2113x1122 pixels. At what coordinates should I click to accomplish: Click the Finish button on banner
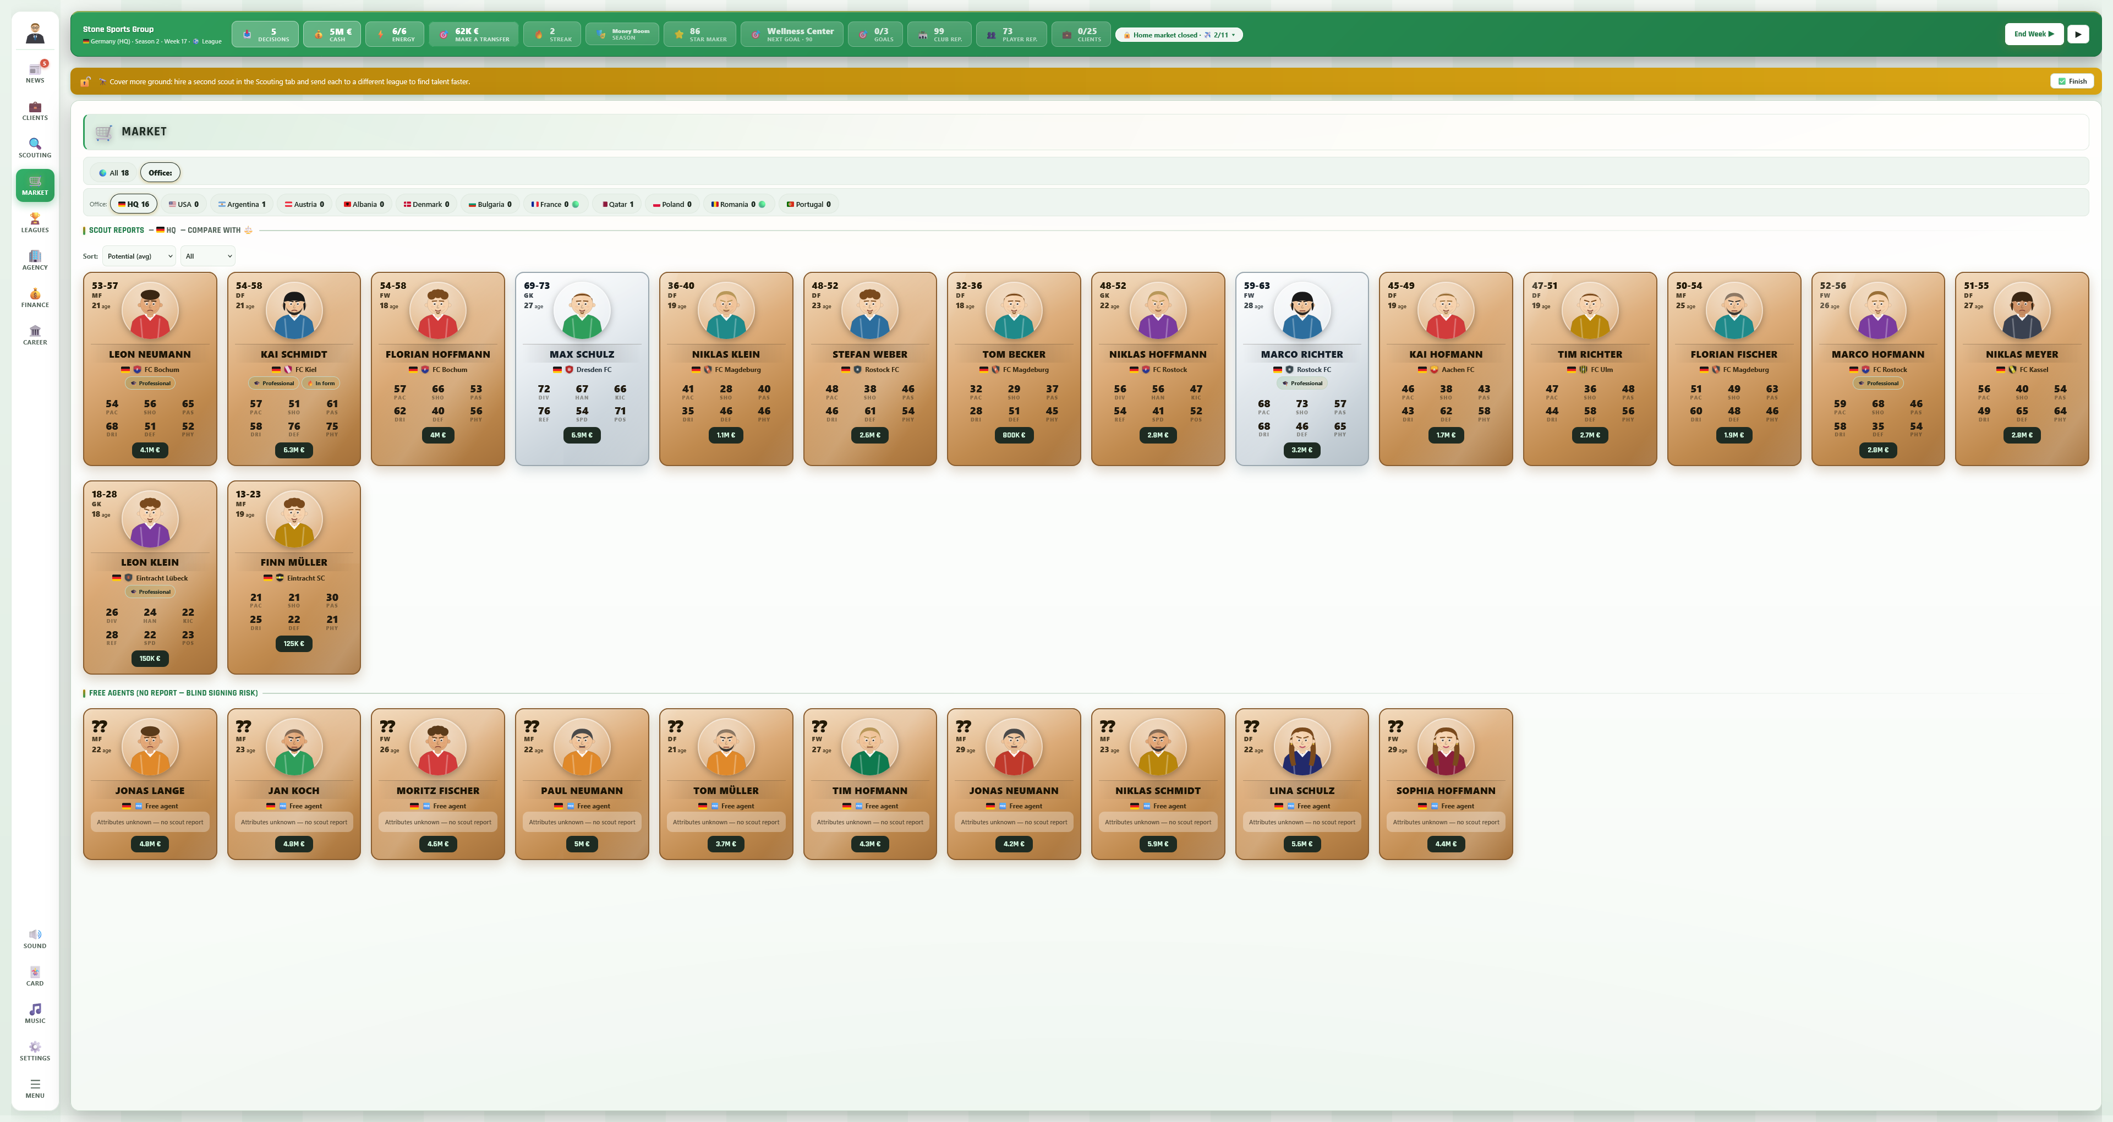2072,81
